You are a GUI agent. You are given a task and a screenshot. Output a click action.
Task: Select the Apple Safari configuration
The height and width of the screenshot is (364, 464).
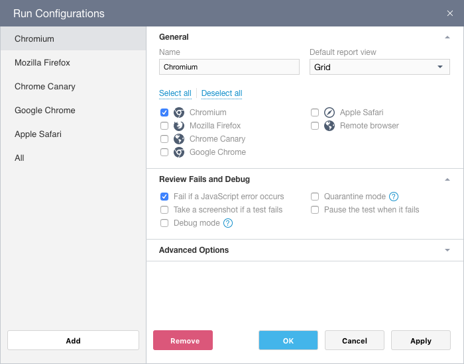coord(73,134)
